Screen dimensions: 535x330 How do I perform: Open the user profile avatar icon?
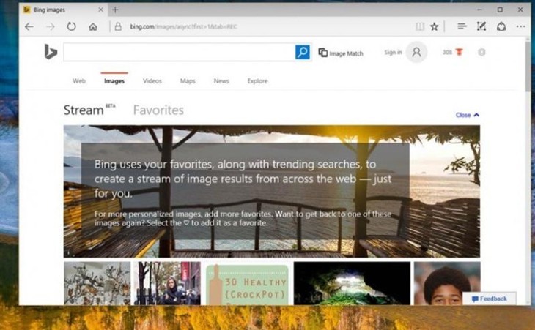coord(416,53)
